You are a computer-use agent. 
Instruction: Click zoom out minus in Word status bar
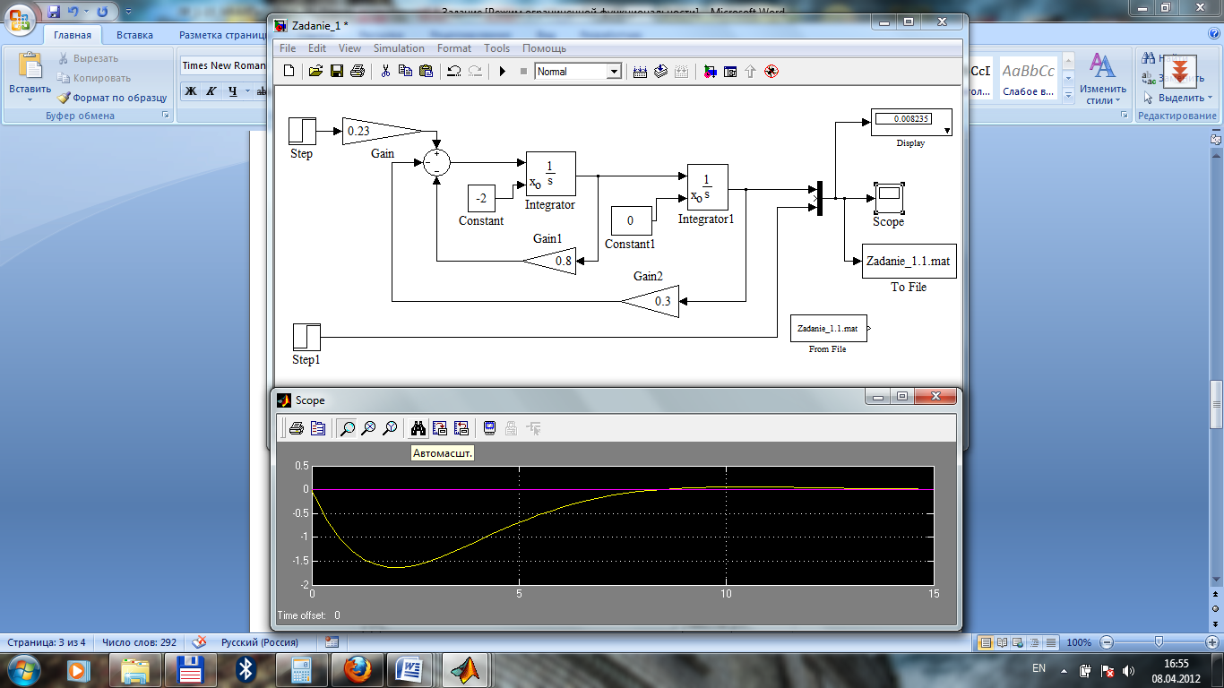tap(1107, 642)
